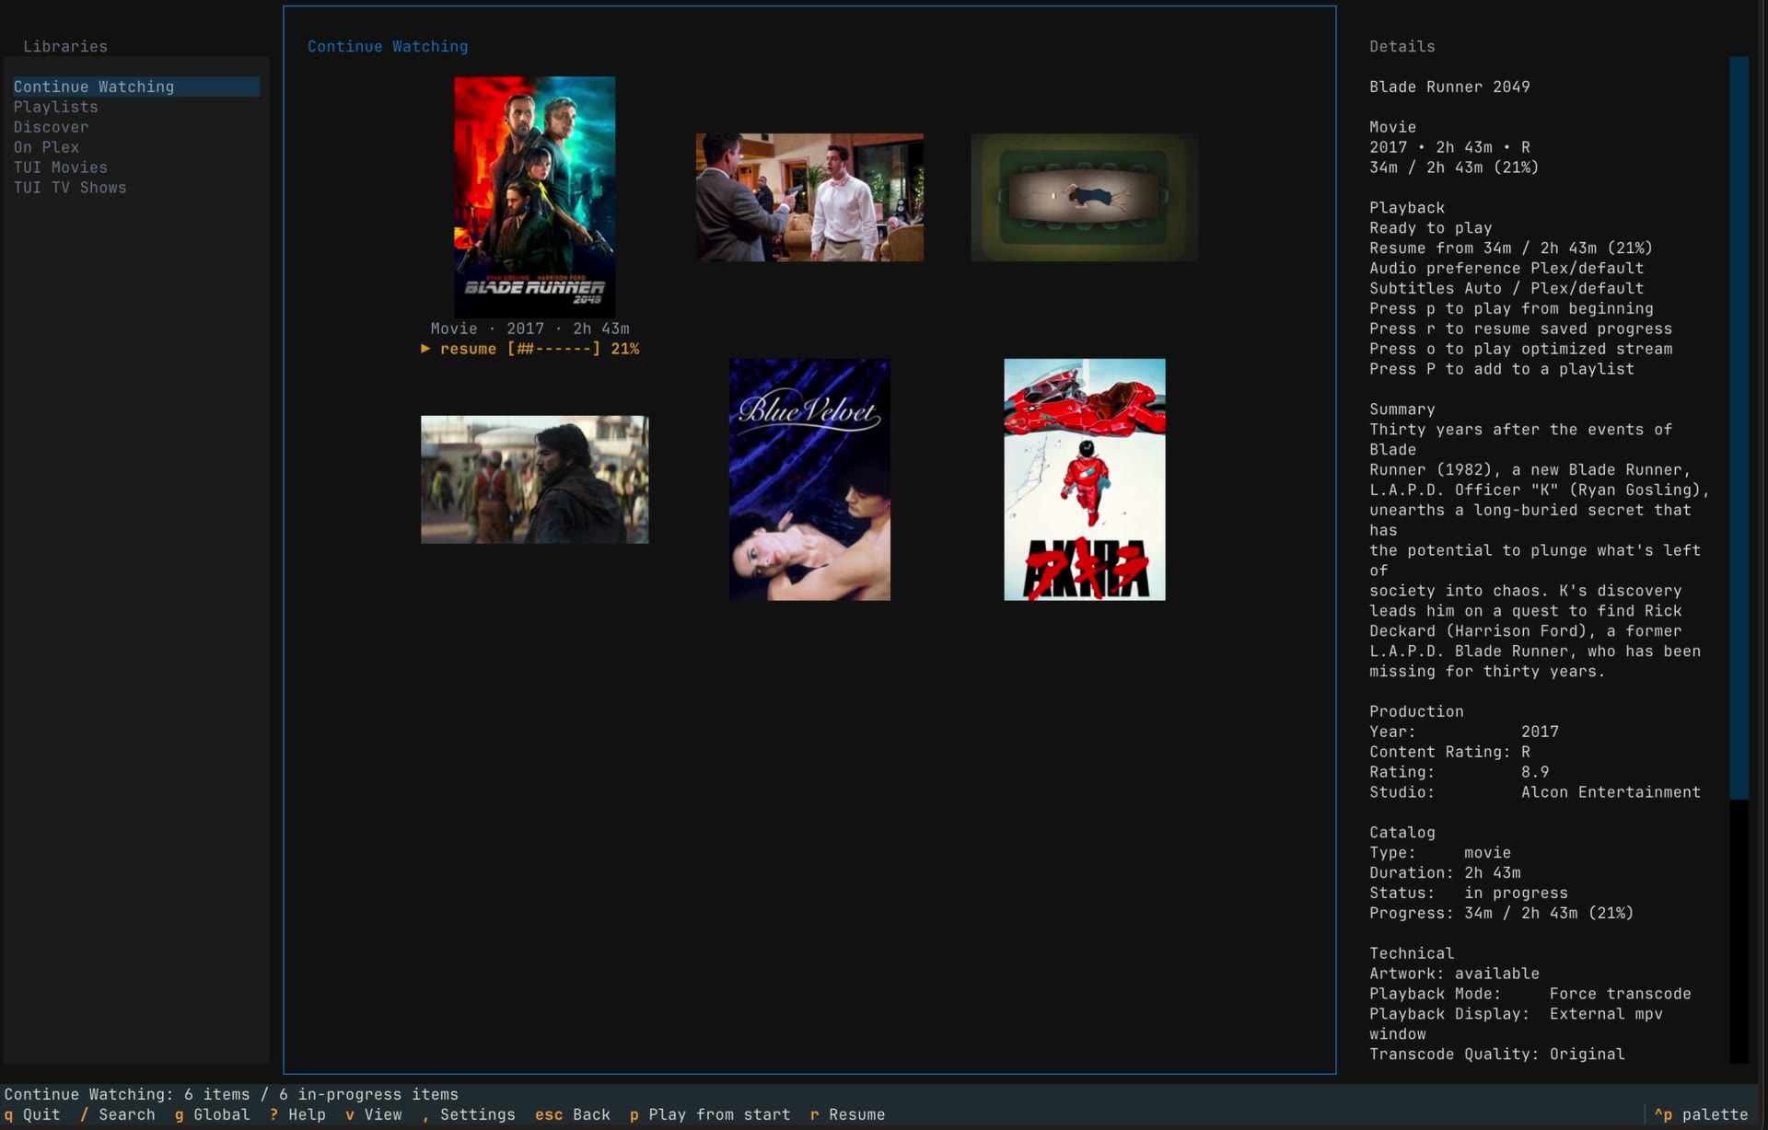The width and height of the screenshot is (1768, 1130).
Task: Select the thumbnail of bearded man in crowd
Action: pos(534,479)
